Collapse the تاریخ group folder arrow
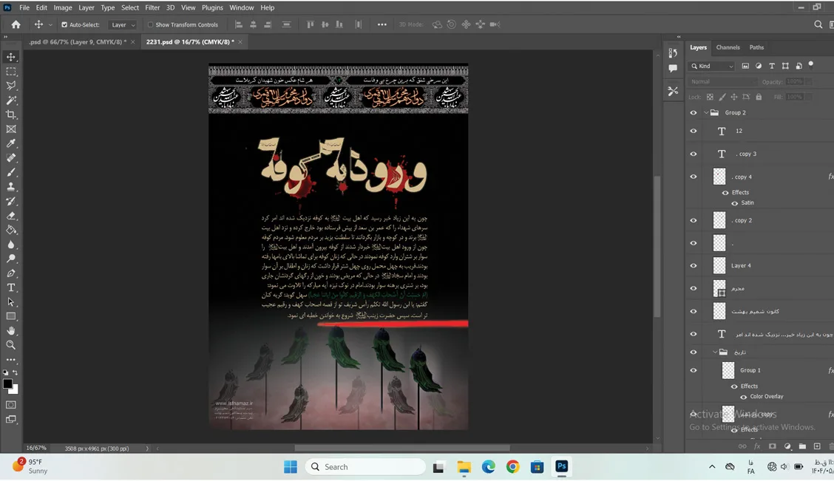The height and width of the screenshot is (481, 834). pyautogui.click(x=715, y=352)
